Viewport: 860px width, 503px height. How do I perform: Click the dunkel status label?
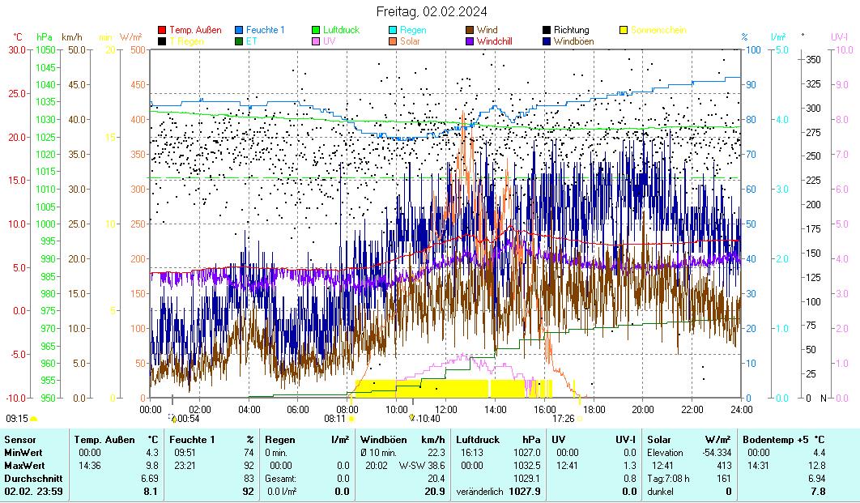(x=660, y=492)
